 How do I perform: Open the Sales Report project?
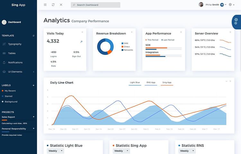pos(8,117)
